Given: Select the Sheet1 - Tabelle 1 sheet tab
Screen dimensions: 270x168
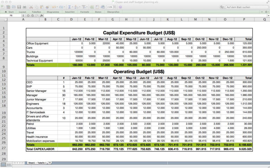Looking at the screenshot, I should (37, 163).
